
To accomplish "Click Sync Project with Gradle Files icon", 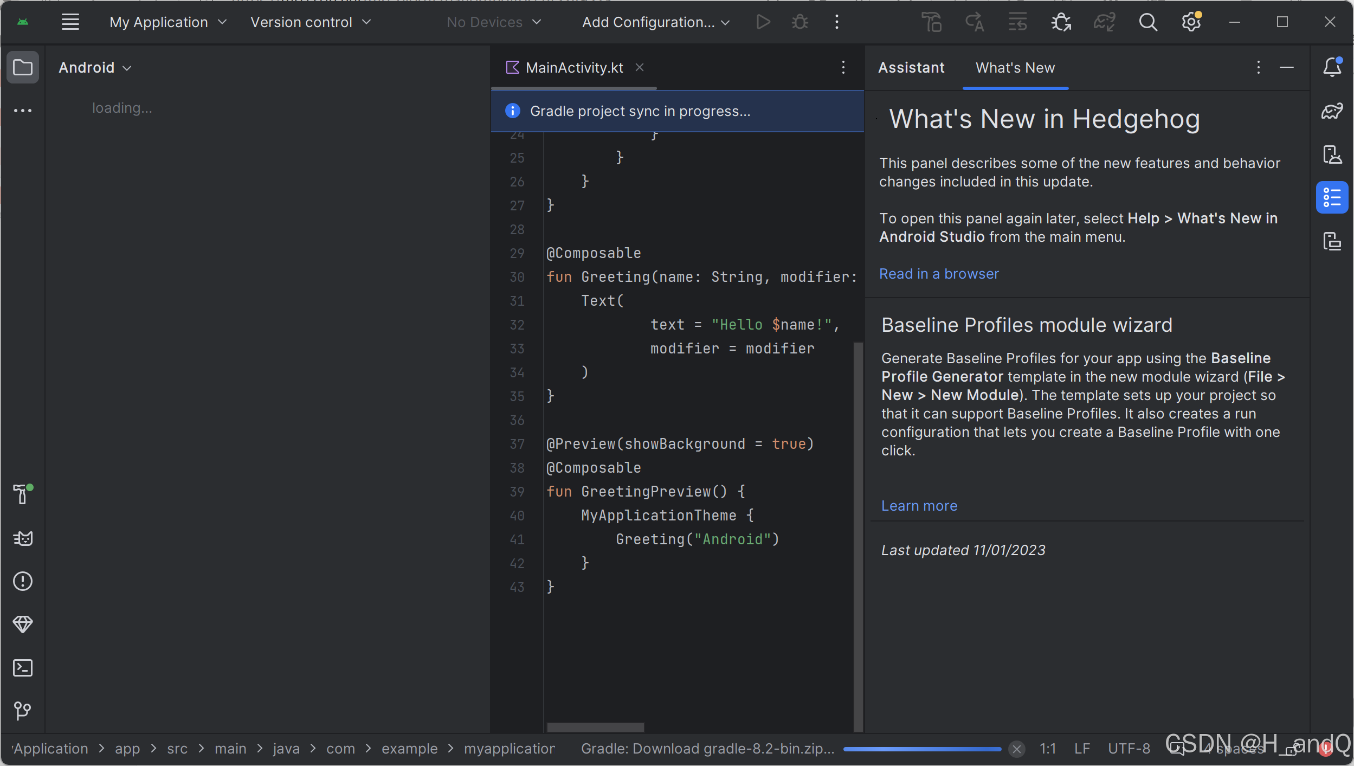I will coord(1104,22).
